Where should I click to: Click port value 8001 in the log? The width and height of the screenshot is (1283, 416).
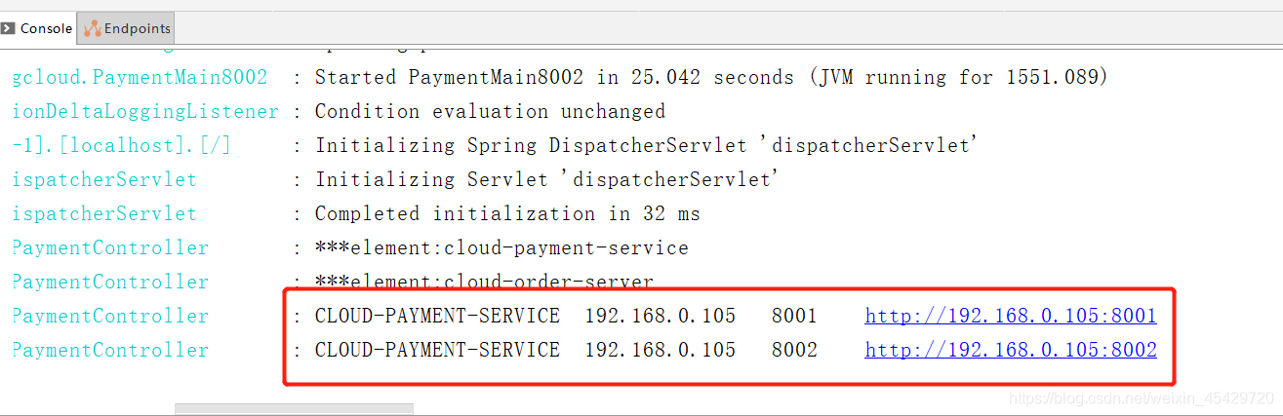[x=794, y=316]
